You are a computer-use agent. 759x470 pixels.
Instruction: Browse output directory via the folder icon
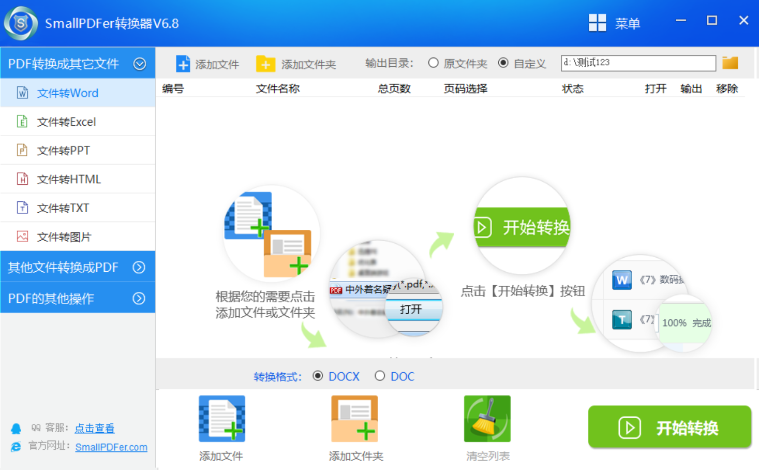point(730,63)
